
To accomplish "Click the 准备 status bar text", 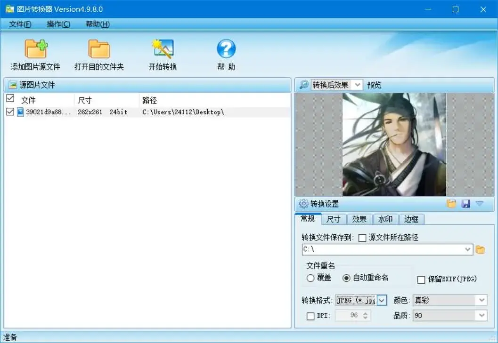I will coord(9,337).
